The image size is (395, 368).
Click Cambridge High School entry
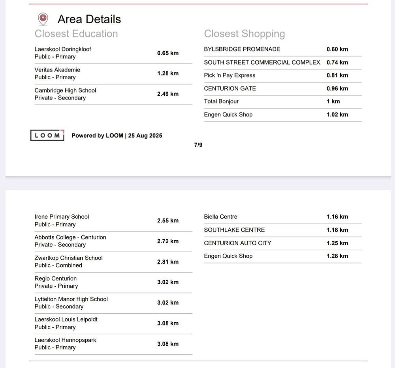(65, 94)
